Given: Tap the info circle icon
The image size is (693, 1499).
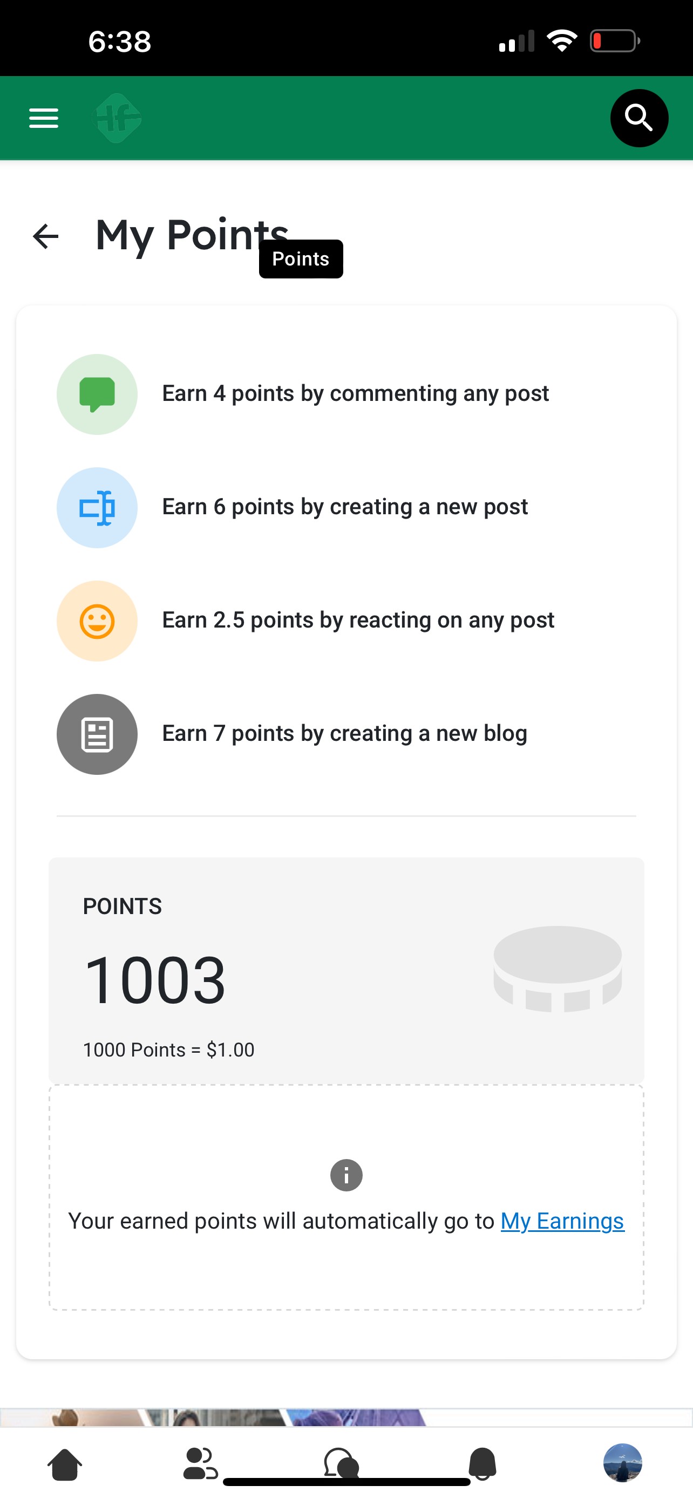Looking at the screenshot, I should point(346,1175).
